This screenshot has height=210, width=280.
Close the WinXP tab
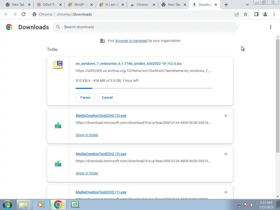pyautogui.click(x=91, y=5)
